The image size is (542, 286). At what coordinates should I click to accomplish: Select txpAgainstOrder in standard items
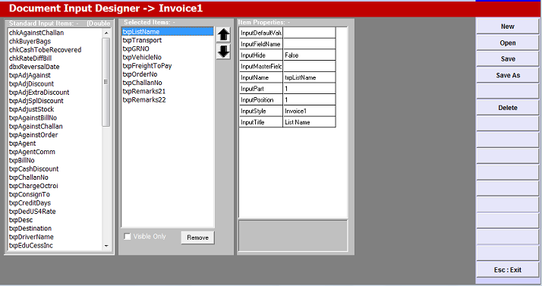(55, 135)
